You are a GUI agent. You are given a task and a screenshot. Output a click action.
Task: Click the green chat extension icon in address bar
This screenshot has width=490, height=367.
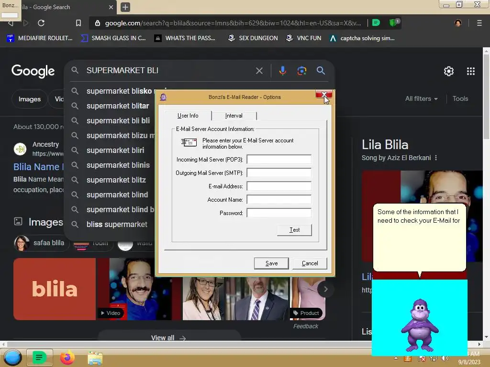click(376, 22)
